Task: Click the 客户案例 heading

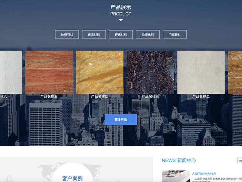Action: (x=72, y=178)
